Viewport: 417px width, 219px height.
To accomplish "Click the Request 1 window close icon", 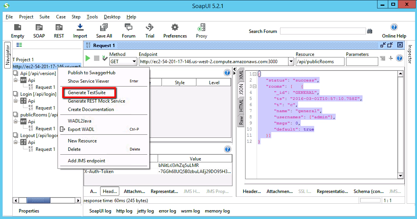I will [400, 45].
